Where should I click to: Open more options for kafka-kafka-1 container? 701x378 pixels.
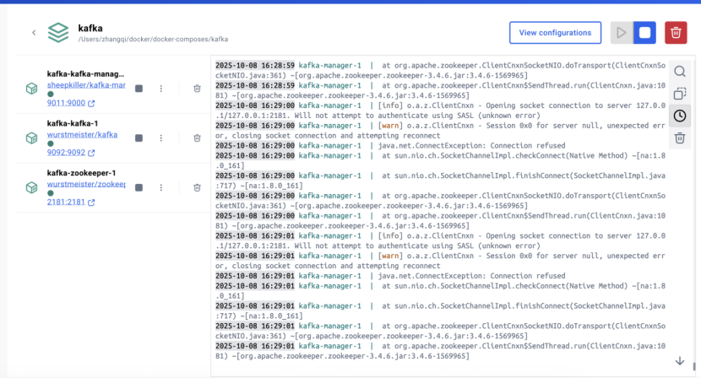pos(161,138)
